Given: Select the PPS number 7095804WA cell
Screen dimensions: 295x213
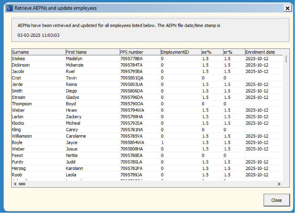Looking at the screenshot, I should (132, 142).
